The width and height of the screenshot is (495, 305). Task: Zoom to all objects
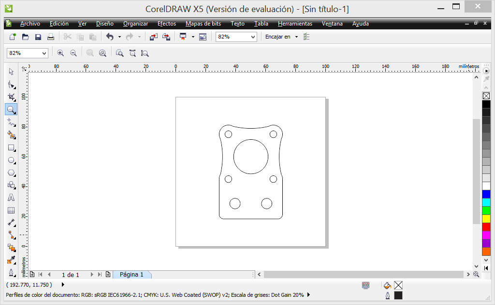pyautogui.click(x=102, y=53)
